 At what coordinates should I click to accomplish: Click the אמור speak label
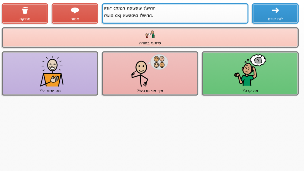tap(75, 19)
